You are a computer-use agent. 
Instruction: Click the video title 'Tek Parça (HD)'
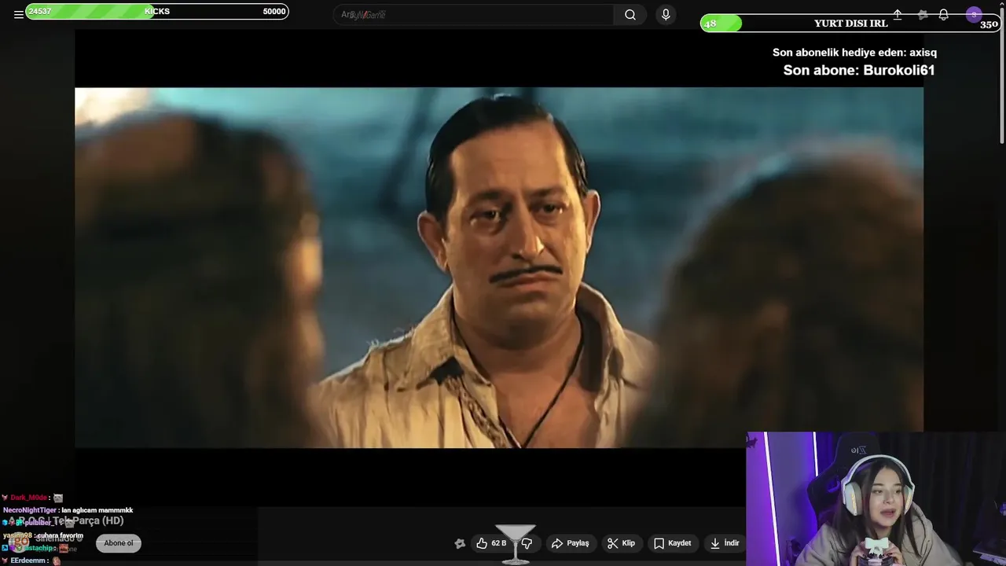click(x=88, y=520)
